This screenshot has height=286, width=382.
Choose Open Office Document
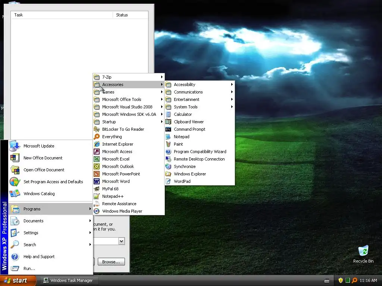click(x=51, y=170)
